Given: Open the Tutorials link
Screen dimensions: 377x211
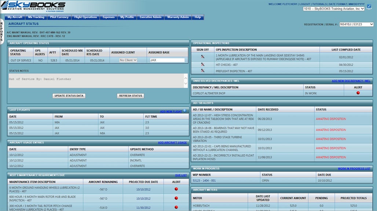Looking at the screenshot, I should pyautogui.click(x=319, y=4).
